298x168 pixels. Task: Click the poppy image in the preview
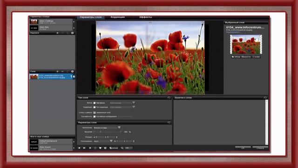[150, 57]
